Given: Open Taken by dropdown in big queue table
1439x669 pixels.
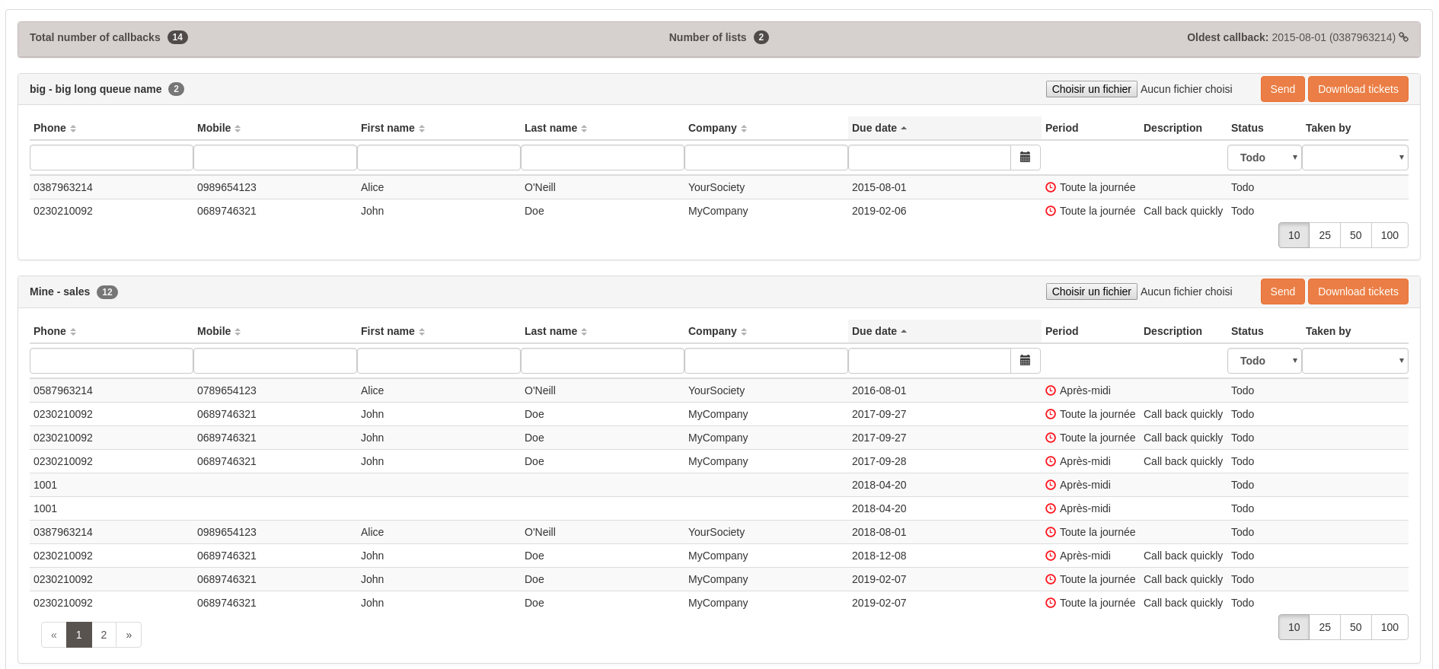Looking at the screenshot, I should point(1355,158).
